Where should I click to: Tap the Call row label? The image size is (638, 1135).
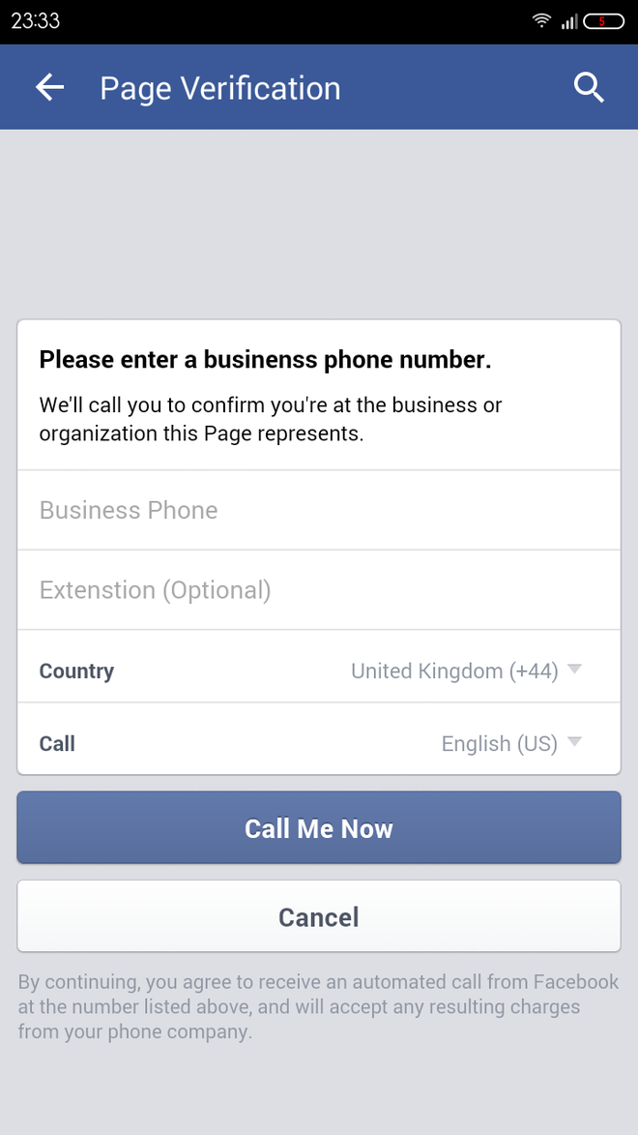[57, 743]
